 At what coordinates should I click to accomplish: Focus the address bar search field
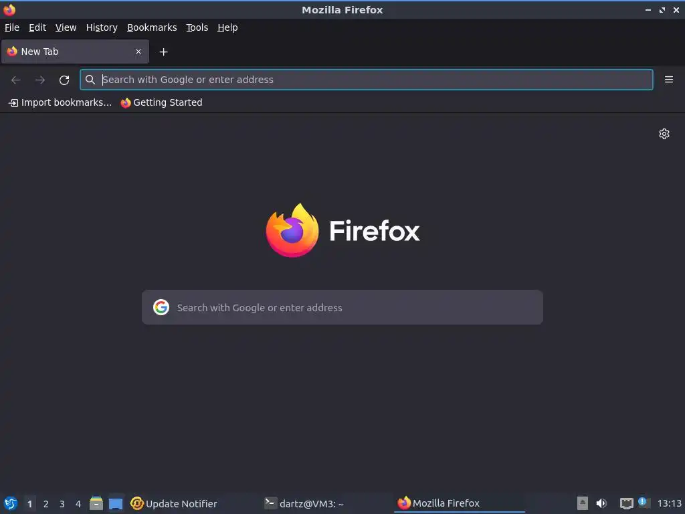click(x=367, y=80)
